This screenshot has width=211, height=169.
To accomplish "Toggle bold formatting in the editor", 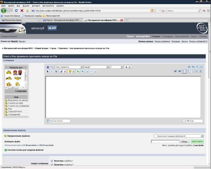I will tap(48, 72).
